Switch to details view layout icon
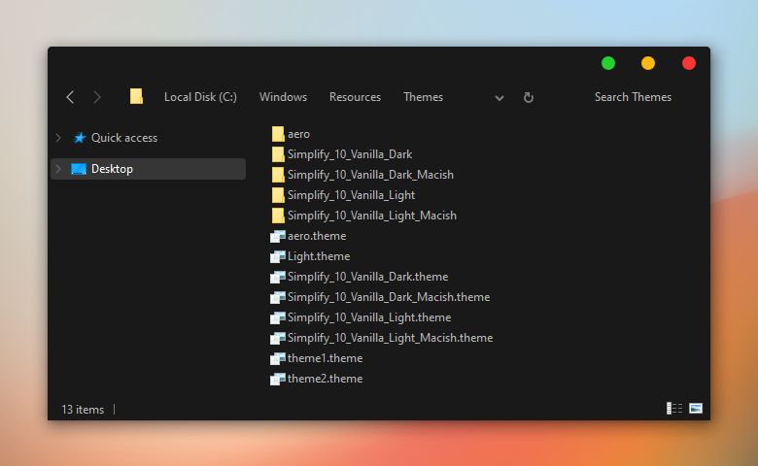 click(x=674, y=409)
